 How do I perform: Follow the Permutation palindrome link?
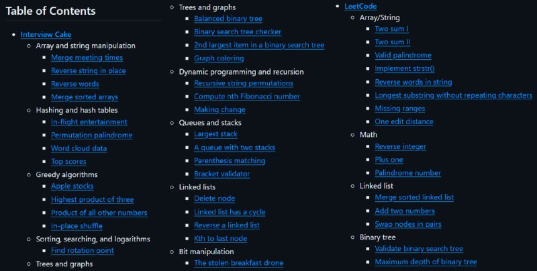click(x=92, y=135)
